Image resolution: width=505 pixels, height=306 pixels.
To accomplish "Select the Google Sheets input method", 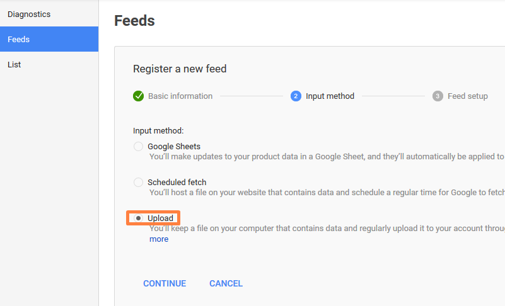I will point(139,147).
